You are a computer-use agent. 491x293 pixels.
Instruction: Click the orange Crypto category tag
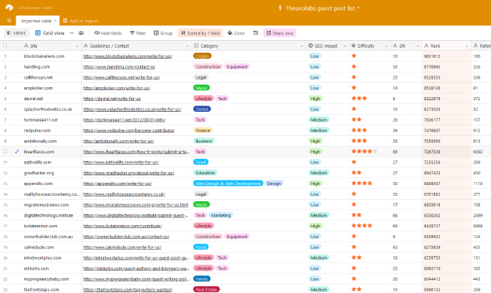[x=203, y=56]
